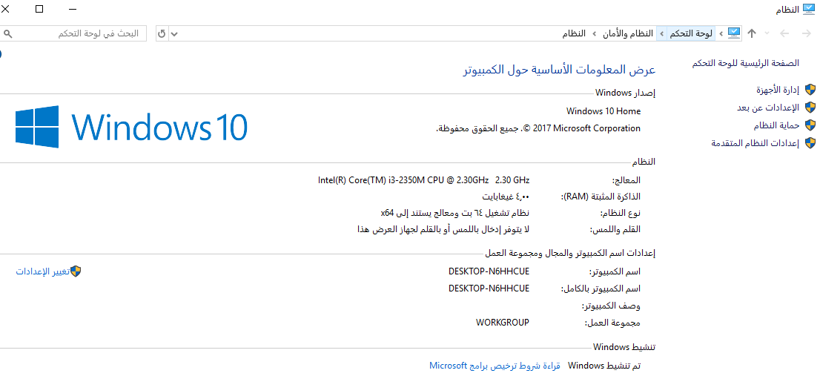Minimize the System window
820x376 pixels.
[73, 9]
